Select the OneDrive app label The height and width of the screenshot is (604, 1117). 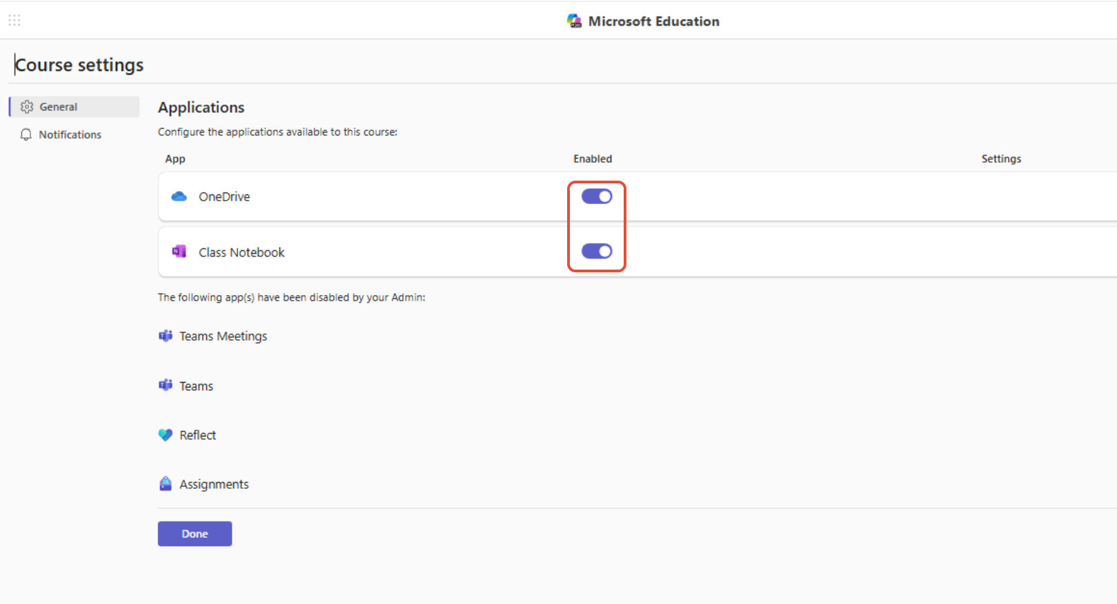[x=224, y=197]
